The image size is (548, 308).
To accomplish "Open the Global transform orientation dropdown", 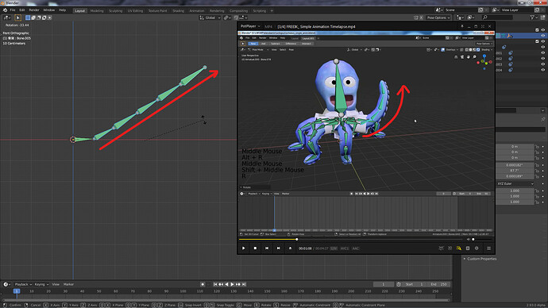I will (210, 17).
